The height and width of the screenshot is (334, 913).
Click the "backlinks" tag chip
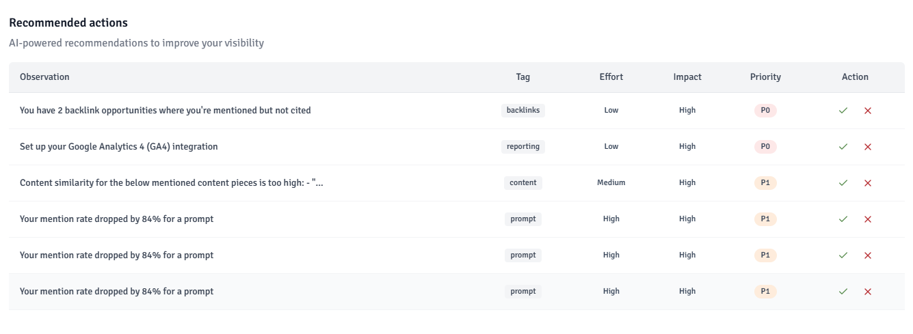523,111
